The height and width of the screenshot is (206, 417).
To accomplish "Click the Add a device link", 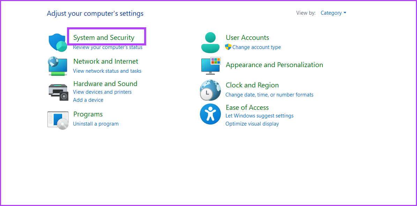I will (x=88, y=100).
